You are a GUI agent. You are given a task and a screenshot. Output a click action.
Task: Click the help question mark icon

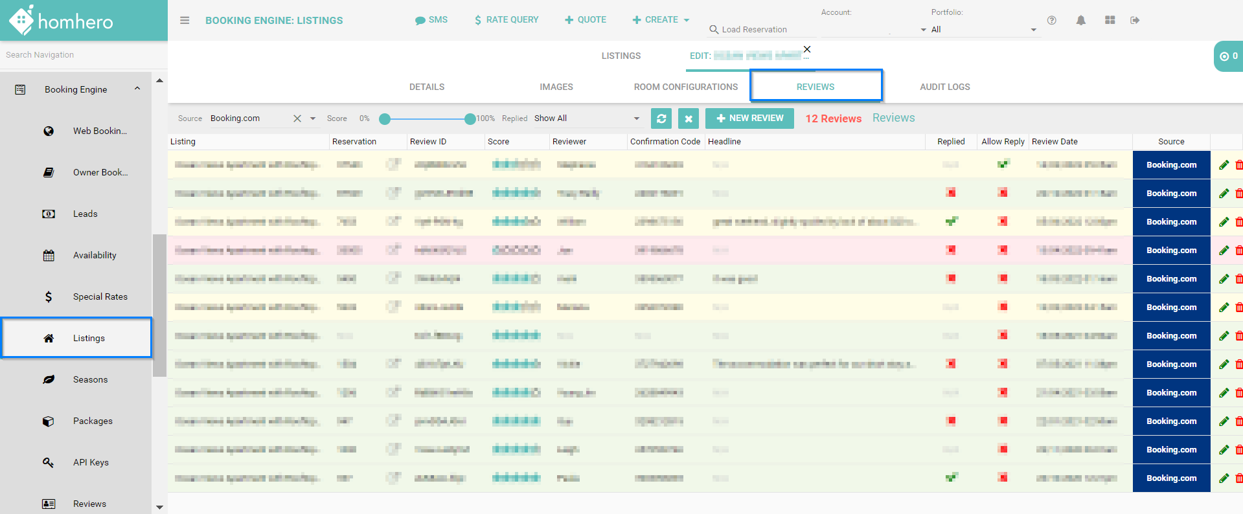(1051, 20)
